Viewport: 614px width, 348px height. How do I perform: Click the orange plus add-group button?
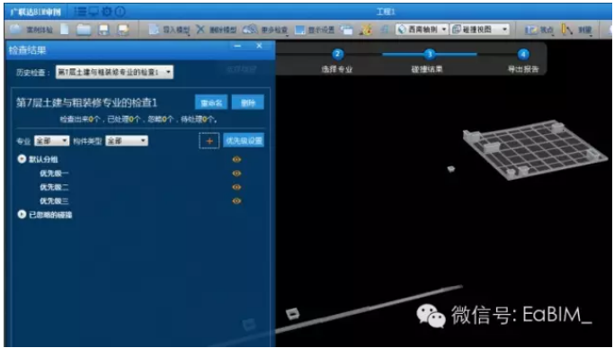pos(209,140)
